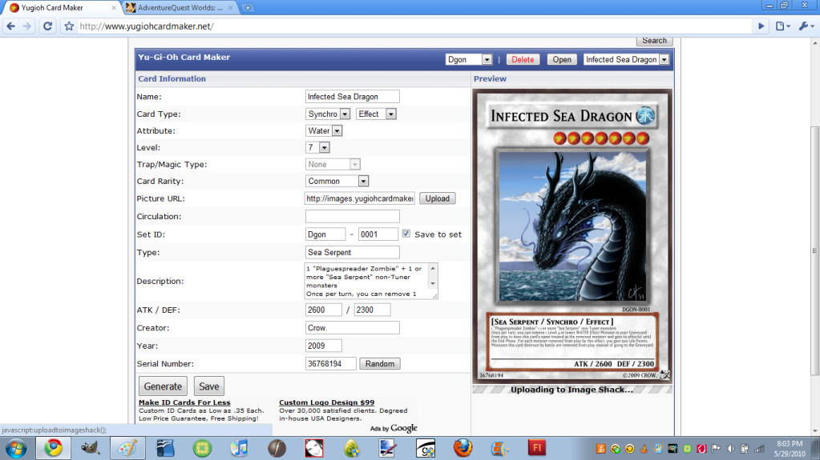Open Firefox from the taskbar
This screenshot has height=460, width=820.
pos(463,447)
